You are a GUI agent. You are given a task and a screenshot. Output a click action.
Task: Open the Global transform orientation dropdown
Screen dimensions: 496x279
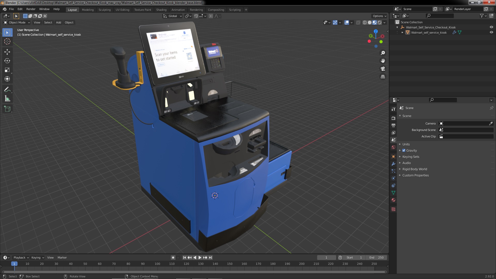coord(172,16)
